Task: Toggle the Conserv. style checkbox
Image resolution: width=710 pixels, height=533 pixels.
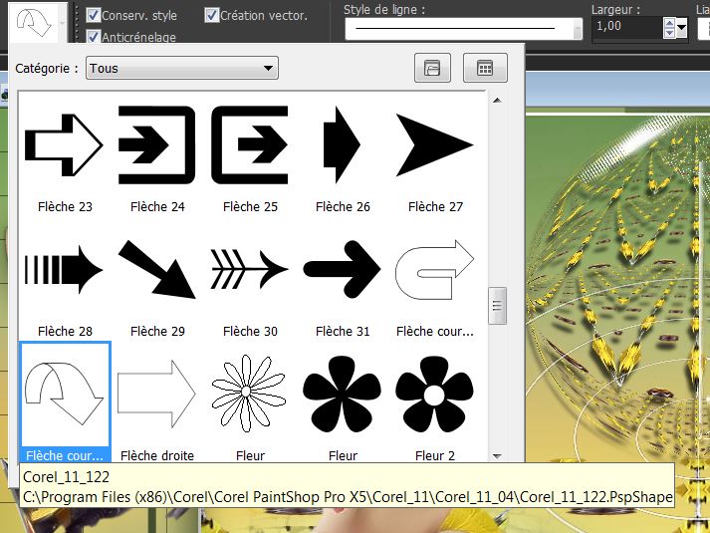Action: (x=93, y=15)
